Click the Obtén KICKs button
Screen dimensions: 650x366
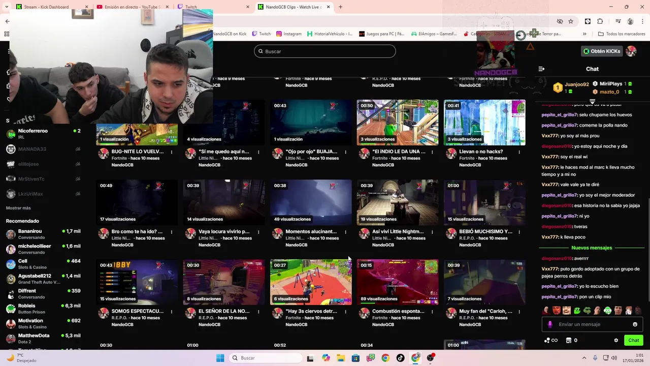pyautogui.click(x=602, y=51)
